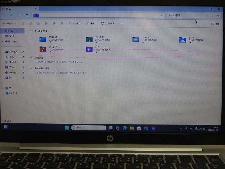This screenshot has width=225, height=169.
Task: Select the ダウンロード folder in Quick Access
Action: tap(98, 39)
